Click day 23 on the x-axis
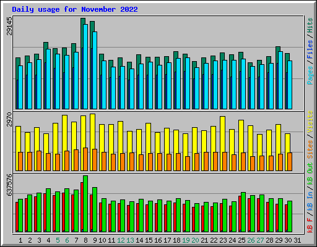This screenshot has height=247, width=317. tap(223, 240)
